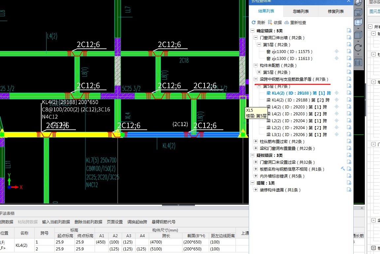
Task: Click the 重新检查 recheck cloud icon
Action: [286, 22]
